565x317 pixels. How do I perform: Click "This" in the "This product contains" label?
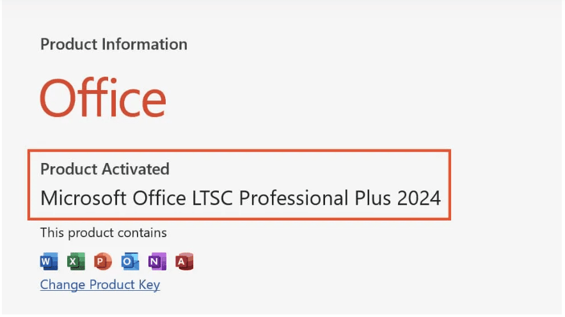52,233
